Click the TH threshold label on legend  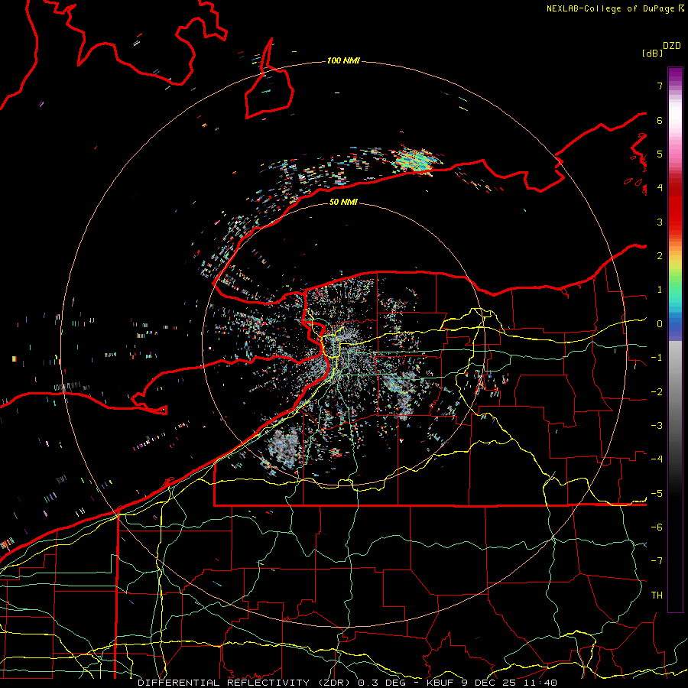tap(657, 596)
